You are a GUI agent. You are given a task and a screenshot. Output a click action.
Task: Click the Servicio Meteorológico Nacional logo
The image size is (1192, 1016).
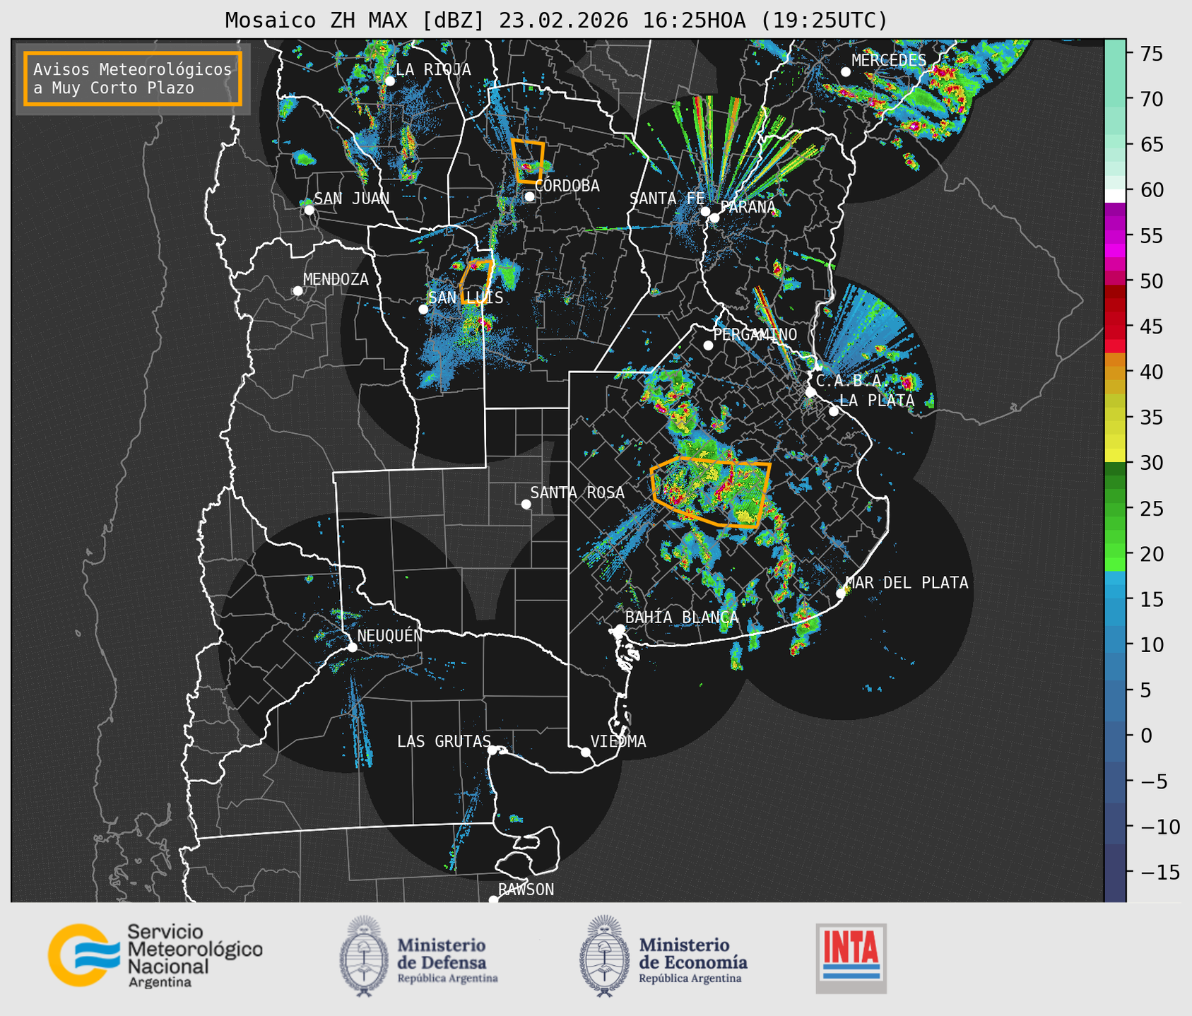pos(155,955)
